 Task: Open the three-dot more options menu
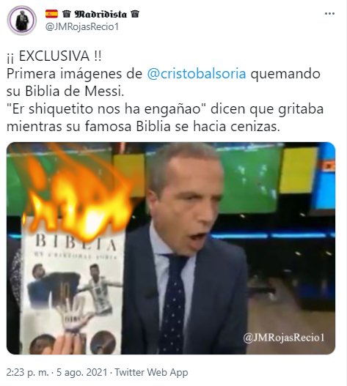click(329, 14)
